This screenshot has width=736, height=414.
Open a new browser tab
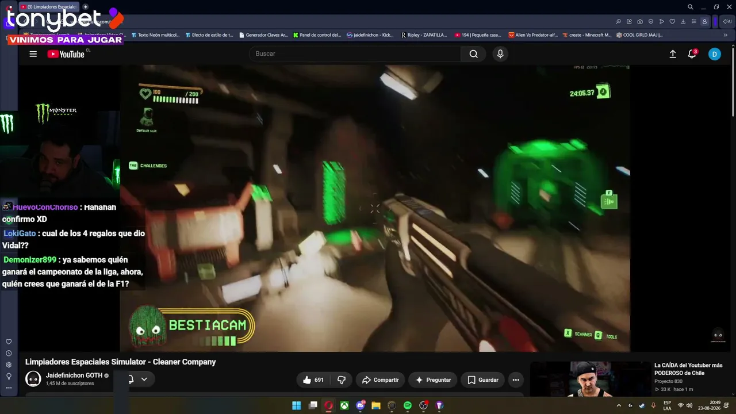pyautogui.click(x=86, y=7)
